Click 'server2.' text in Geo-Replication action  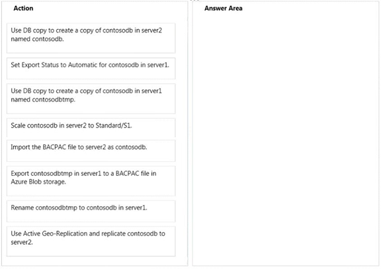coord(22,243)
